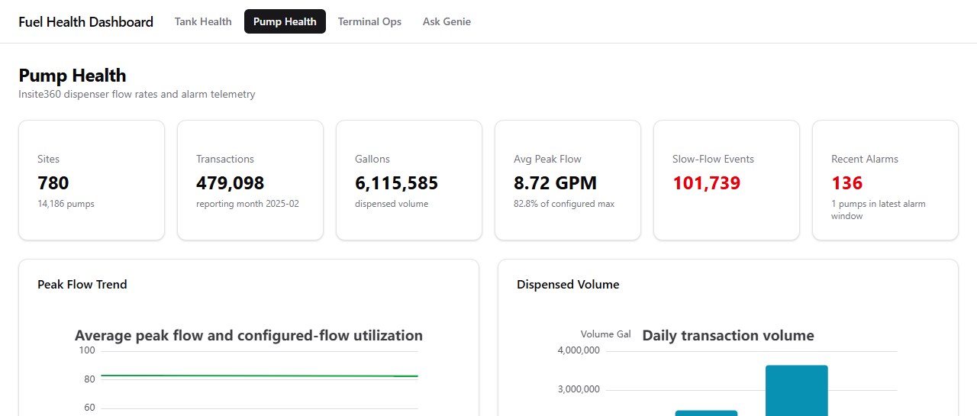Click the 'reporting month 2025-02' caption
This screenshot has width=977, height=416.
point(247,204)
